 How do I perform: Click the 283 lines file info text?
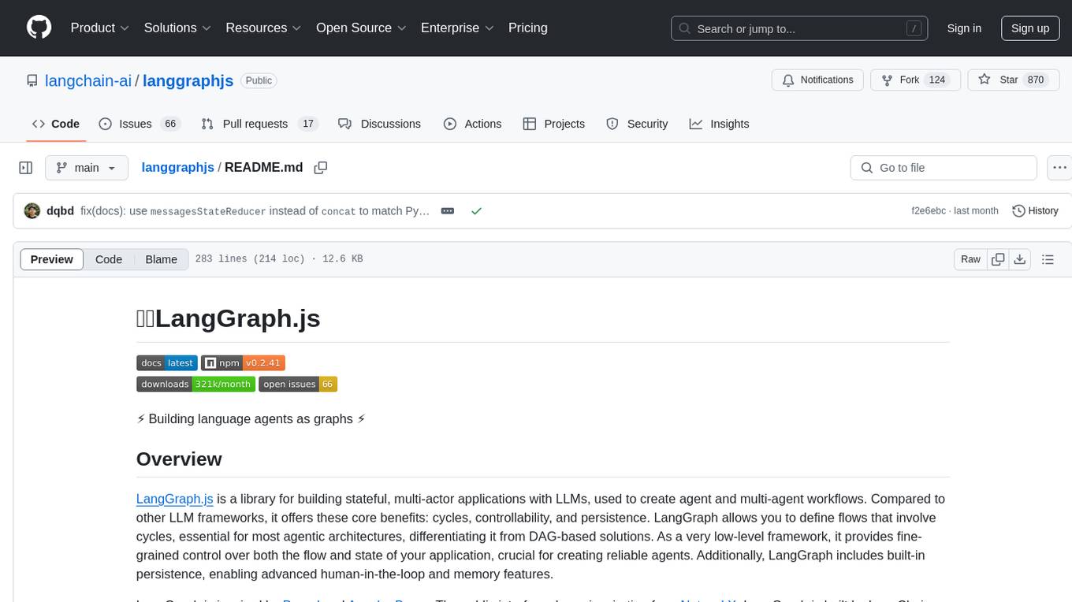(279, 259)
